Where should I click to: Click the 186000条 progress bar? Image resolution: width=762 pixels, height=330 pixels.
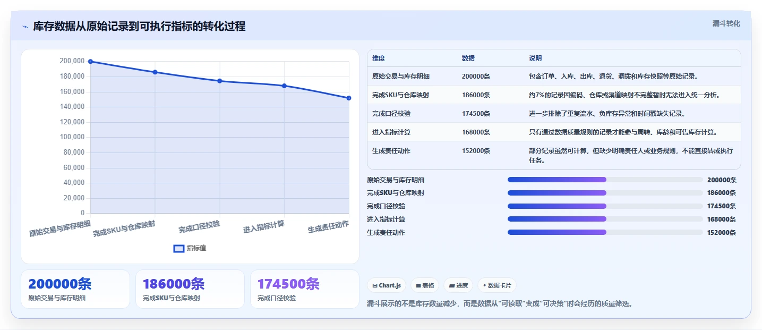tap(605, 193)
